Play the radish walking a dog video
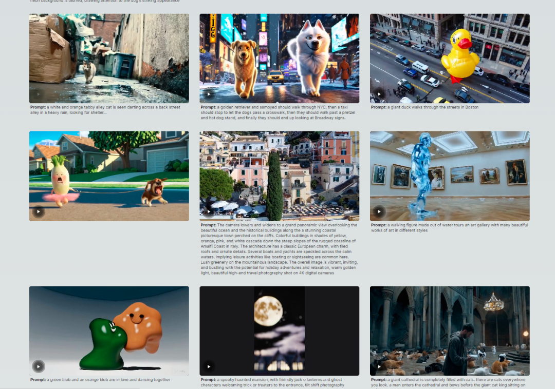The height and width of the screenshot is (389, 555). pos(38,212)
